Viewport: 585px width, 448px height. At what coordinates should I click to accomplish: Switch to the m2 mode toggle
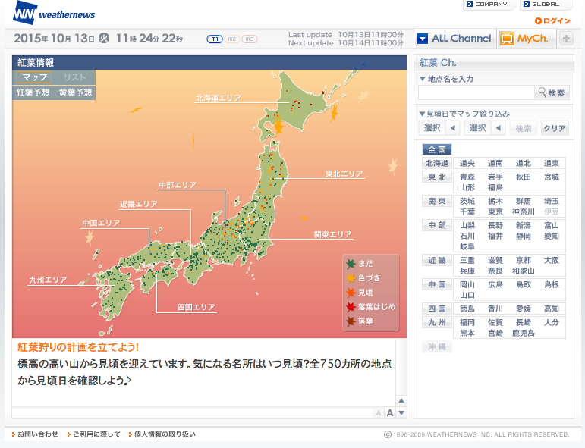click(x=232, y=39)
